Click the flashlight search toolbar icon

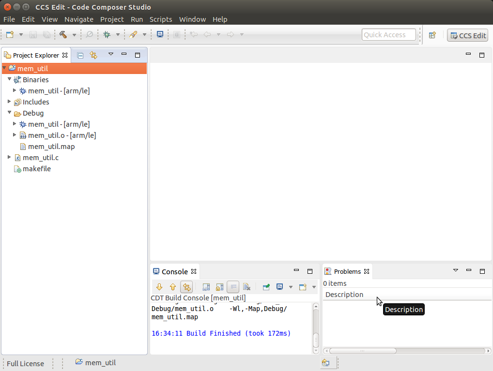133,35
